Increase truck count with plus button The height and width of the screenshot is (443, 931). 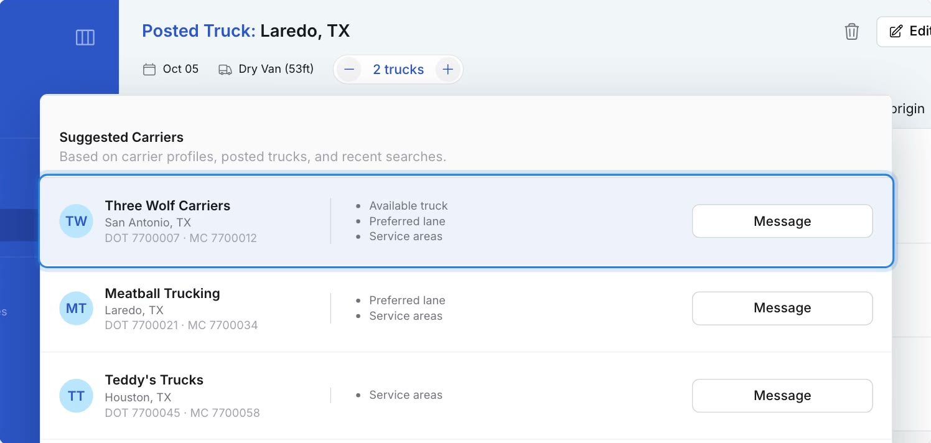[x=447, y=70]
